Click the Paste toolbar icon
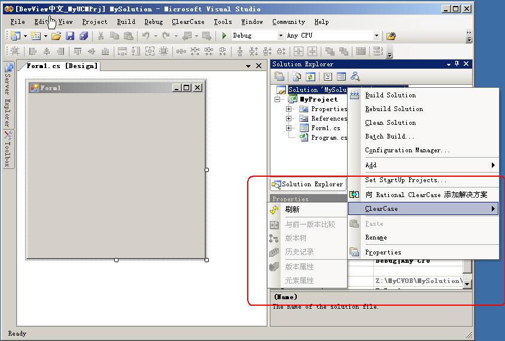Screen dimensions: 505x341 click(x=129, y=36)
